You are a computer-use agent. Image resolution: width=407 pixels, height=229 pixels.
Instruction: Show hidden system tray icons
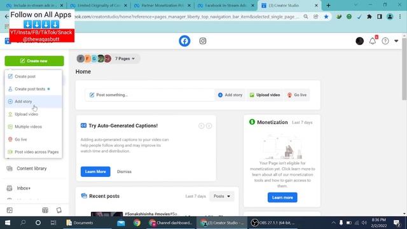(333, 223)
